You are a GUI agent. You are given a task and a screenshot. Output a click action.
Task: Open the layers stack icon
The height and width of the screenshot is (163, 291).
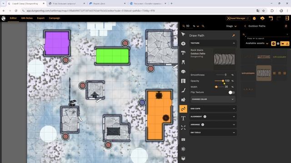point(183,158)
